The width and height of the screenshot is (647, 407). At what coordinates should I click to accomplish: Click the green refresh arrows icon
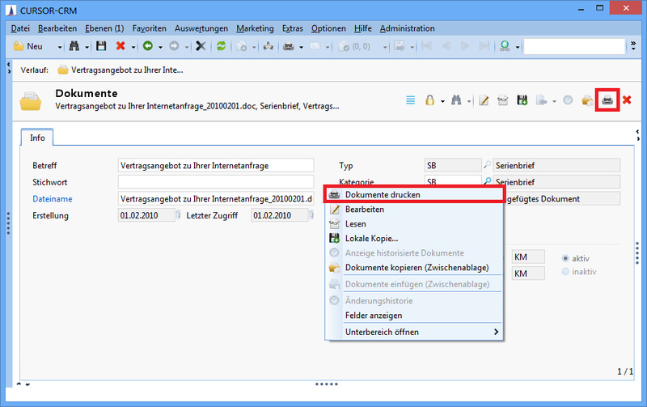coord(221,46)
